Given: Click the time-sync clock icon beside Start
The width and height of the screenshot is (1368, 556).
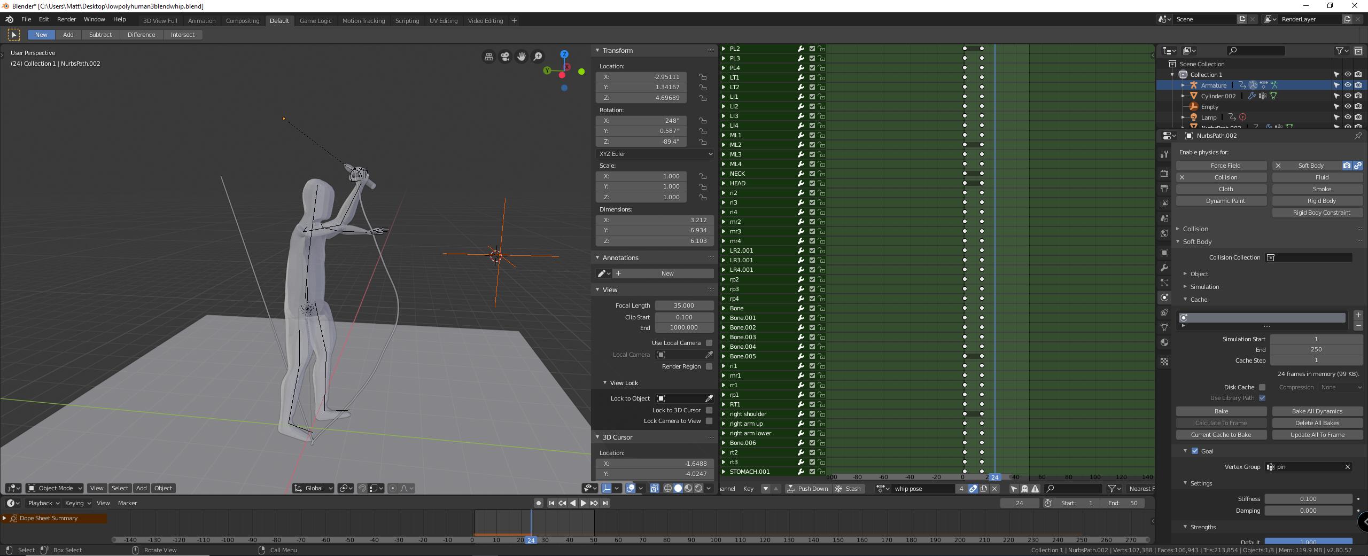Looking at the screenshot, I should click(x=1048, y=503).
